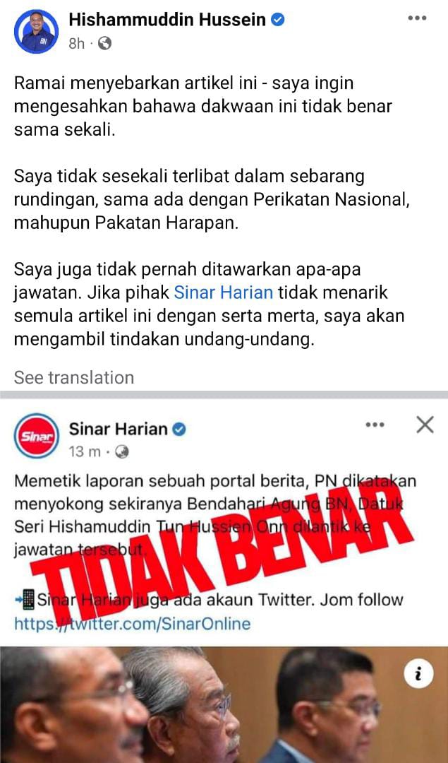Image resolution: width=448 pixels, height=763 pixels.
Task: Click the globe icon next to 13 m
Action: 122,452
